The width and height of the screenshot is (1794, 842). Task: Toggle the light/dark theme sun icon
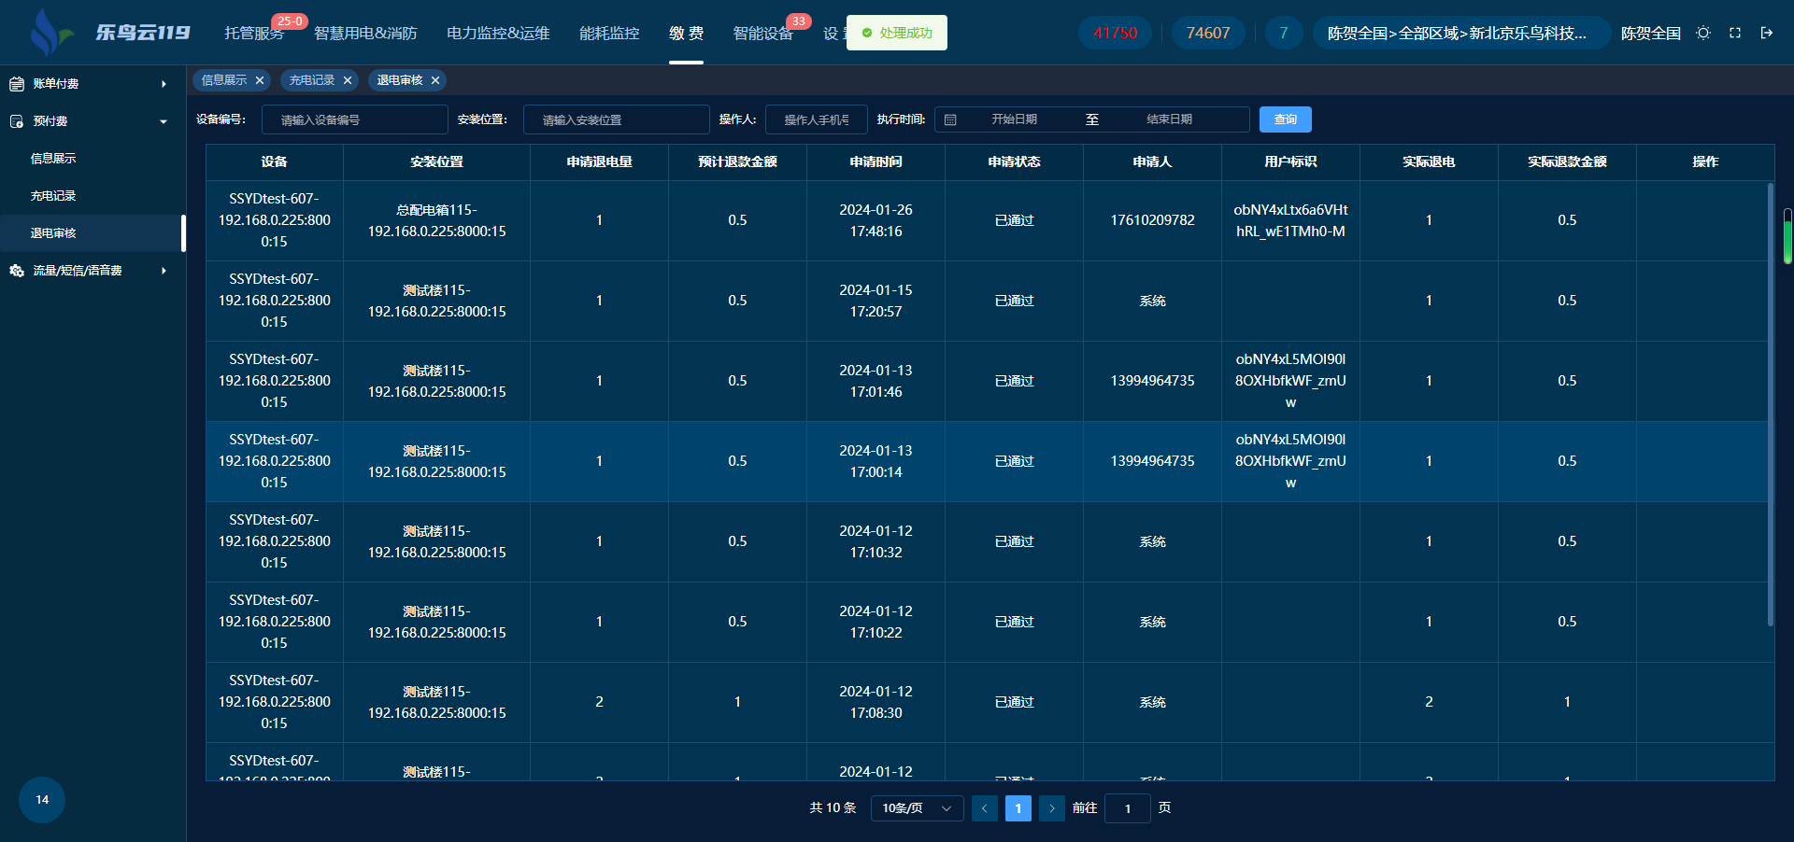point(1703,33)
